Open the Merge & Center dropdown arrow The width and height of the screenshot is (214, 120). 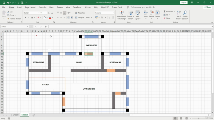91,17
